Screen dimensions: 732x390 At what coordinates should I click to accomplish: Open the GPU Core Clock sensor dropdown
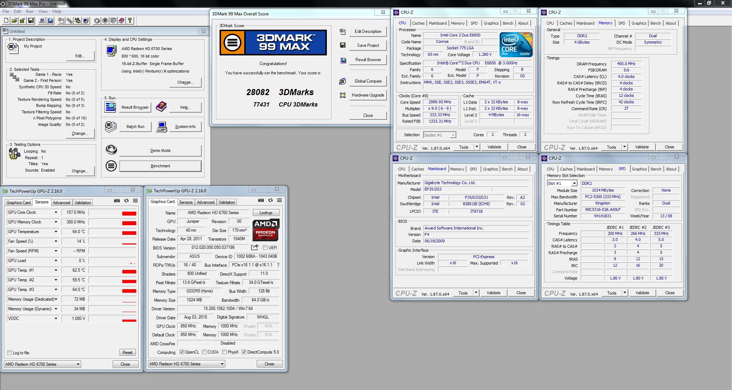pyautogui.click(x=56, y=212)
